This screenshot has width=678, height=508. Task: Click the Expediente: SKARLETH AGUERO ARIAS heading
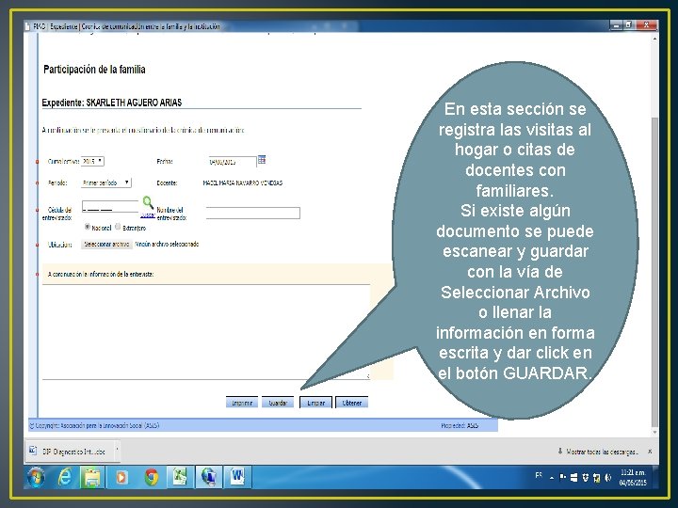pos(111,103)
